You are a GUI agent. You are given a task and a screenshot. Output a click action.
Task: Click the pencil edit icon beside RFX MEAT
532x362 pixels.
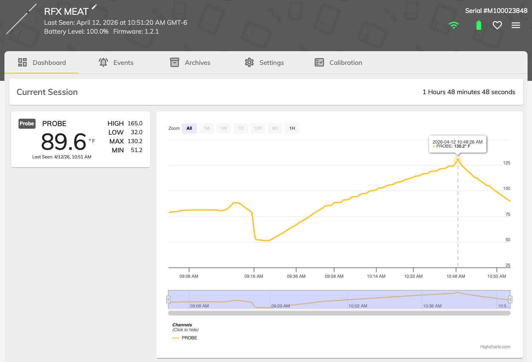tap(94, 7)
